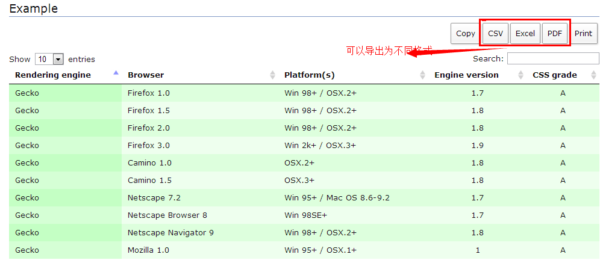Sort by the CSS grade column header
Image resolution: width=600 pixels, height=263 pixels.
coord(563,75)
